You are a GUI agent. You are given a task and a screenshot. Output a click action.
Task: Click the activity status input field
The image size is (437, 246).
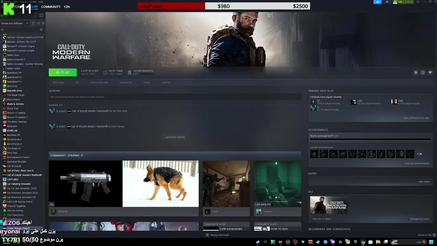click(x=175, y=97)
